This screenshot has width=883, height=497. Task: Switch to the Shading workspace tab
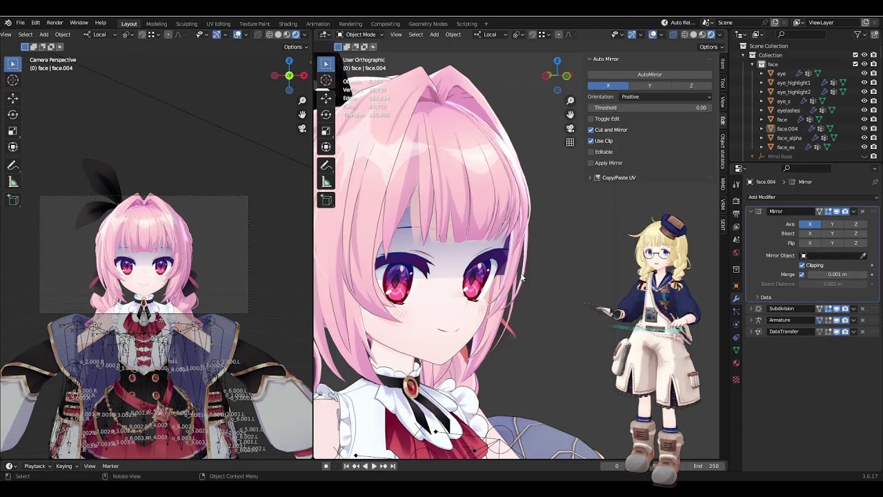pyautogui.click(x=288, y=23)
